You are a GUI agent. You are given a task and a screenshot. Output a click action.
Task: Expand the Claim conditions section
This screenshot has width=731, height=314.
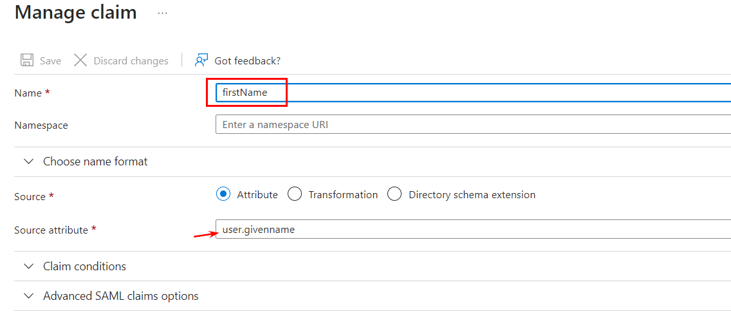[373, 266]
